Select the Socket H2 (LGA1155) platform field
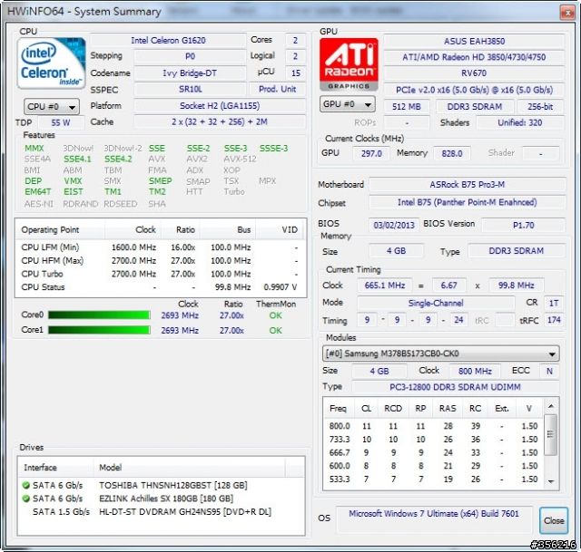The image size is (581, 552). tap(220, 106)
